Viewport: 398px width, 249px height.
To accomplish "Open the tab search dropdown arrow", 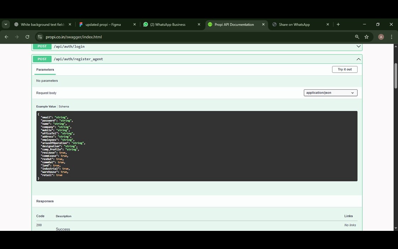I will point(6,25).
